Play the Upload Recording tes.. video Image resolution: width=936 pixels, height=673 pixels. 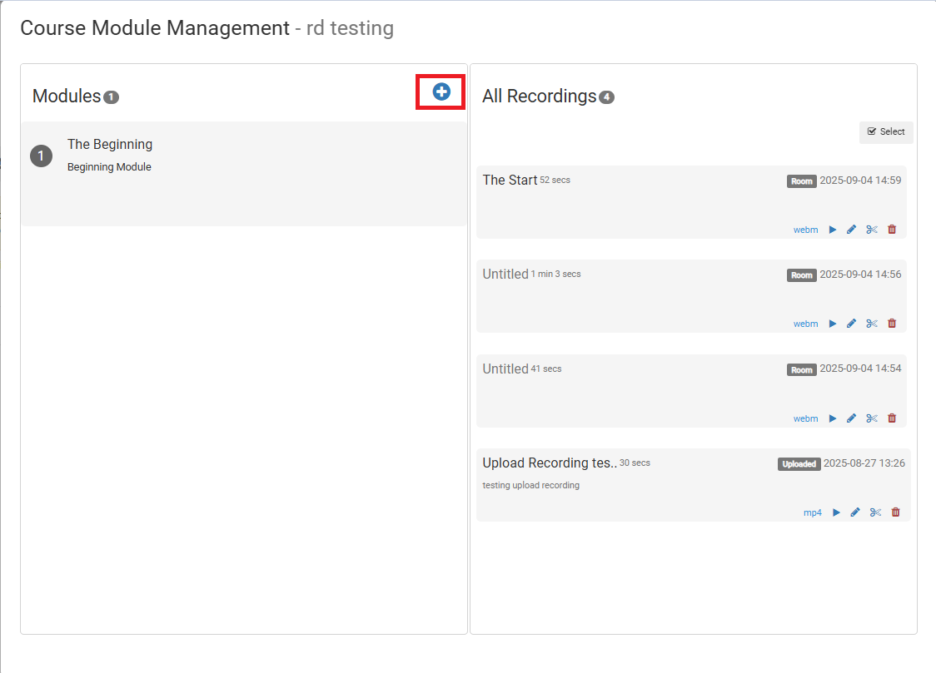pyautogui.click(x=836, y=512)
